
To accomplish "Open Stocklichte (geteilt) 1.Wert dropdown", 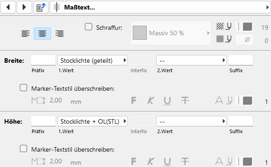I will point(93,60).
